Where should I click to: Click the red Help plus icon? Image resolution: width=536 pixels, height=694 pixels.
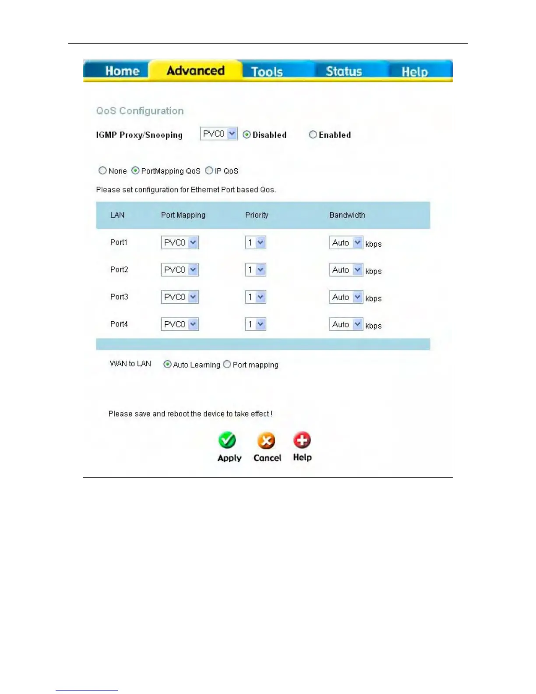302,440
